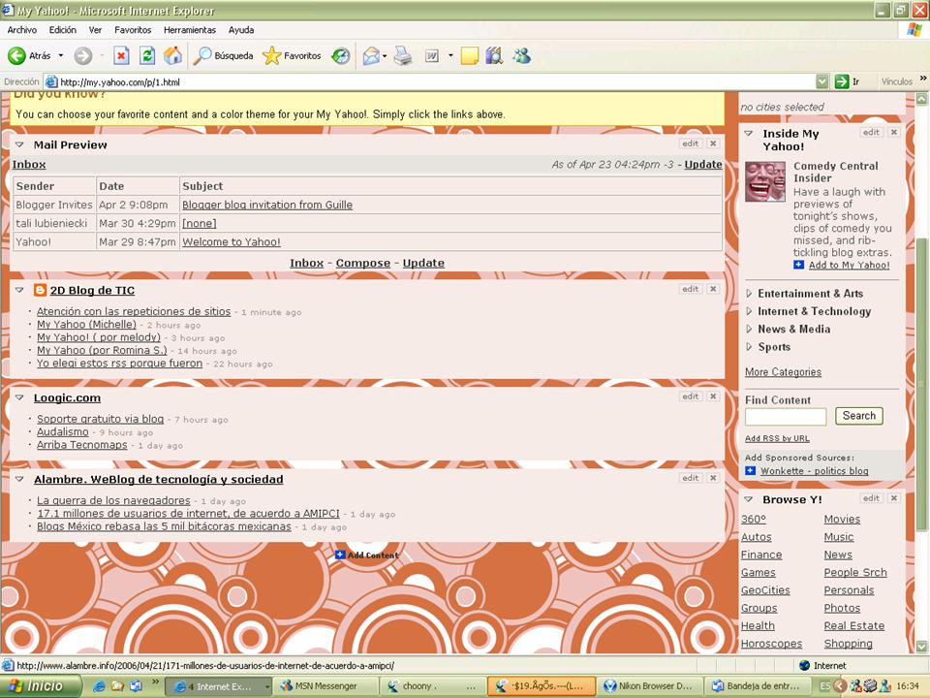Click the Add Content plus icon
The height and width of the screenshot is (698, 930).
coord(340,555)
